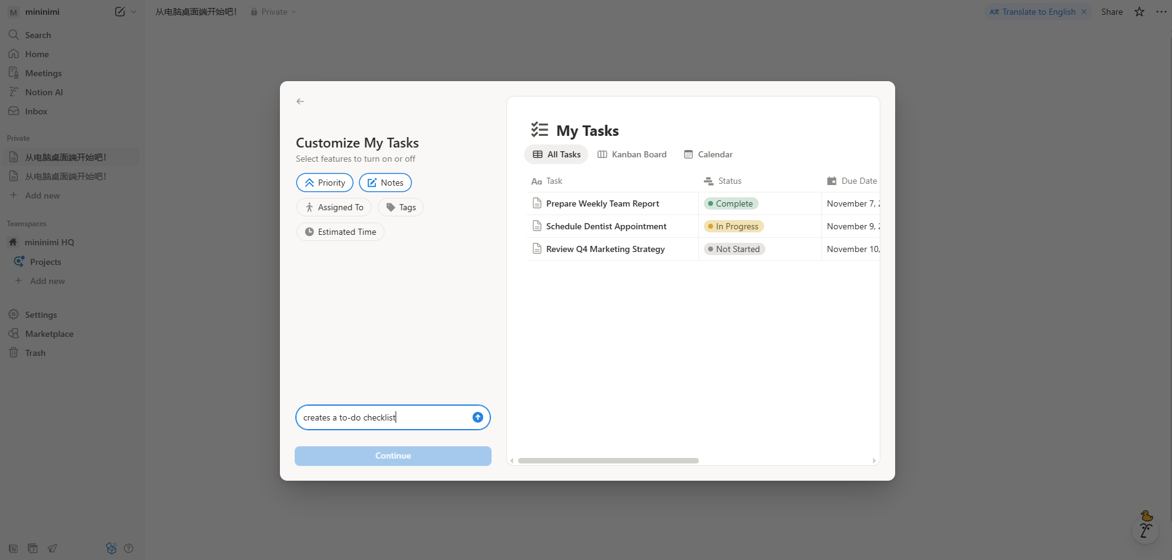Close the Translate to English banner
The image size is (1172, 560).
tap(1084, 12)
